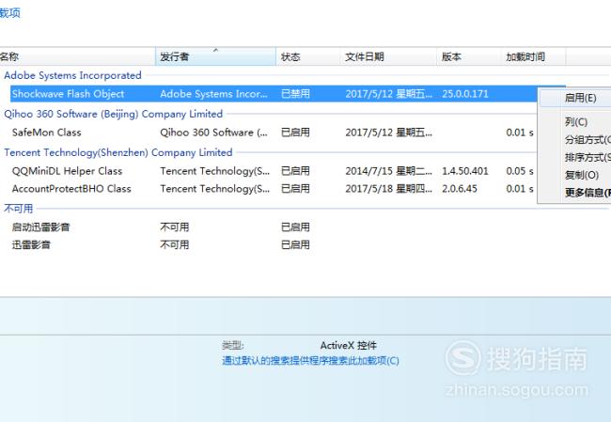
Task: Open the 通过默认的搜索提供程序搜索此加载项 link
Action: pos(310,361)
